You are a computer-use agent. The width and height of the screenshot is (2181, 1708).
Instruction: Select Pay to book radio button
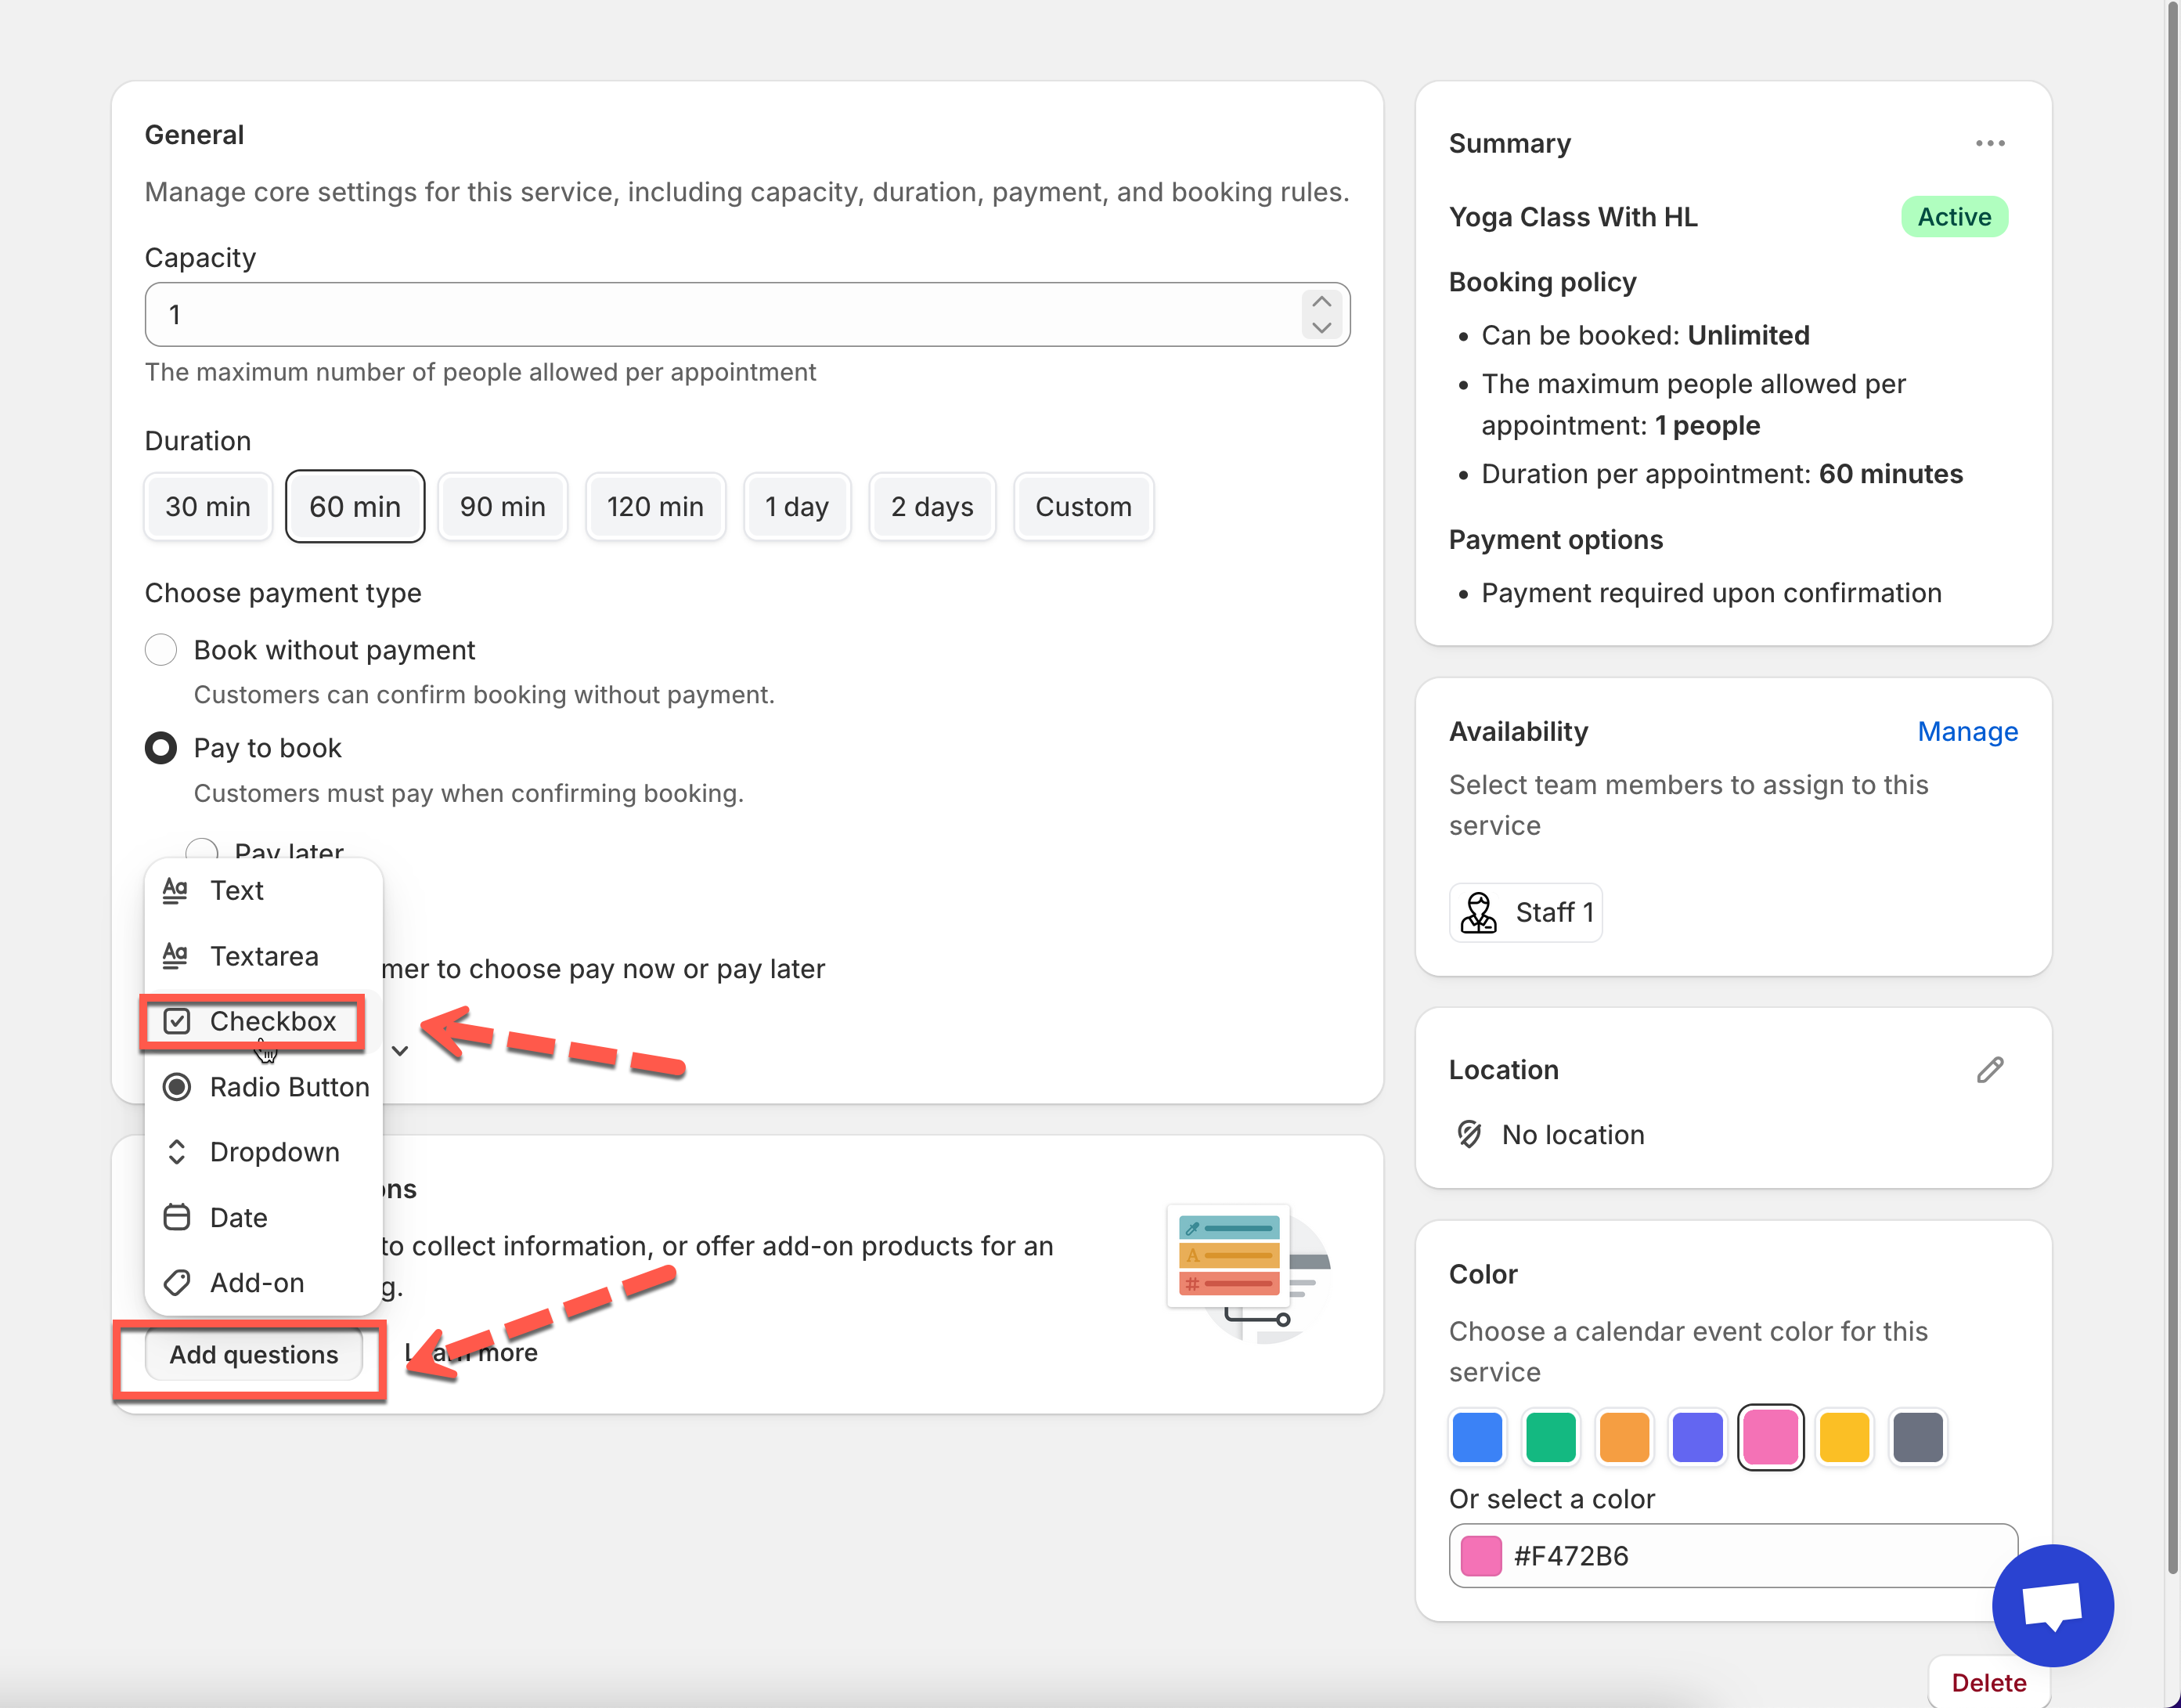pos(161,748)
